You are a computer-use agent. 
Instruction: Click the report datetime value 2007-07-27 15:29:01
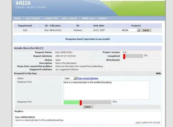65,56
